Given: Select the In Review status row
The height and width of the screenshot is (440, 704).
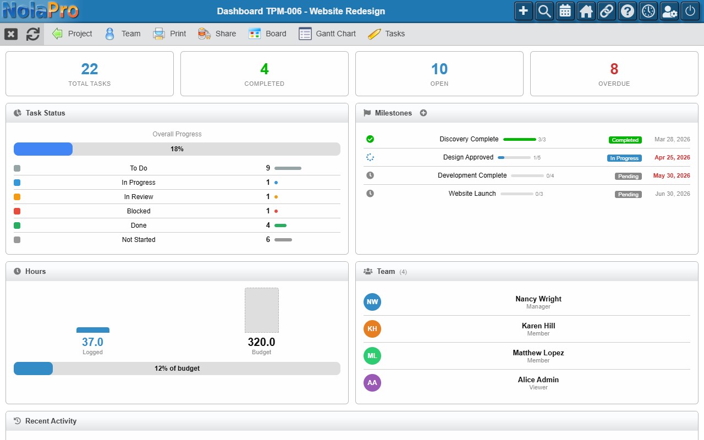Looking at the screenshot, I should click(177, 197).
